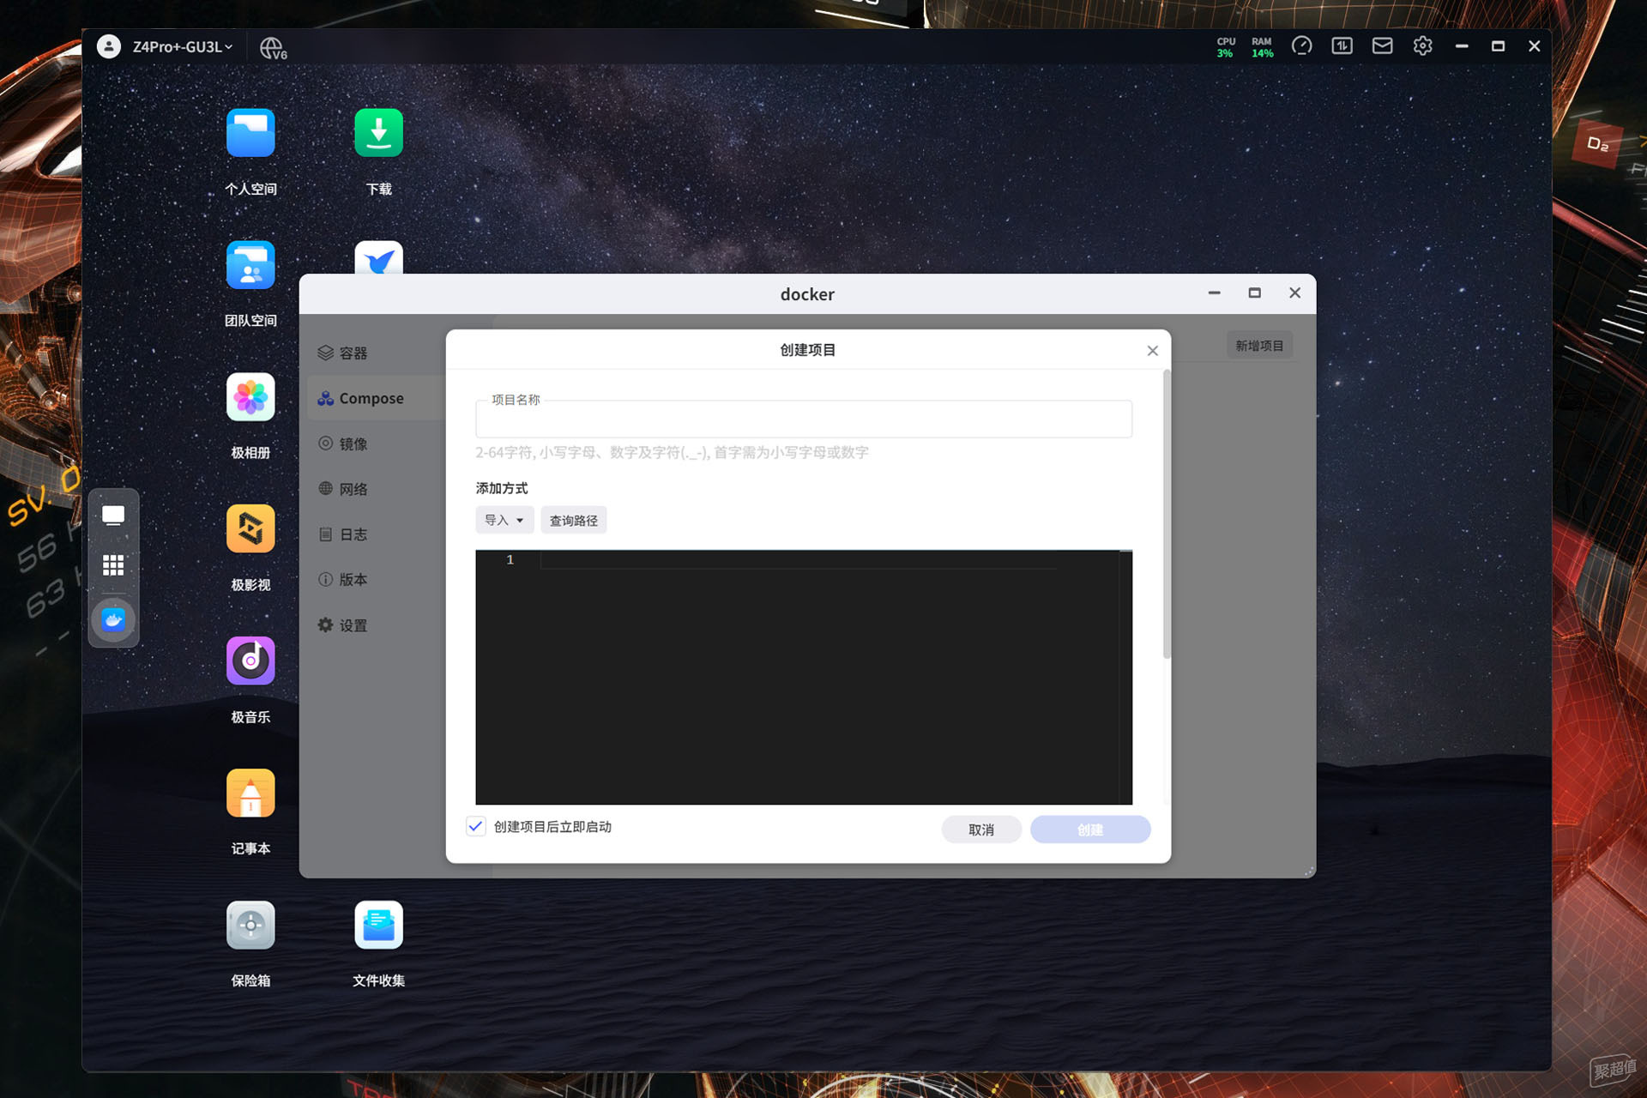Open the 保险箱 safe app
1647x1098 pixels.
[250, 926]
